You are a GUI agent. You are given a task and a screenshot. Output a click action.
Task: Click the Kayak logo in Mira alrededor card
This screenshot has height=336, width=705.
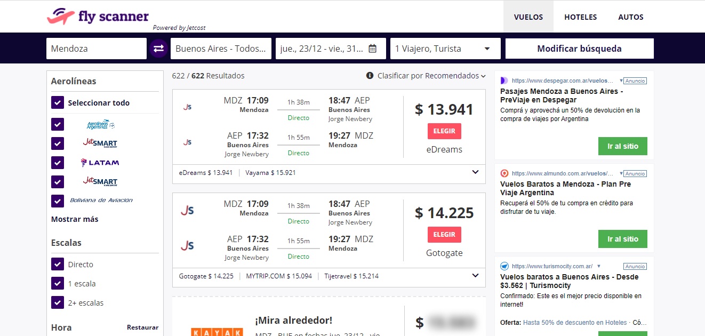pos(217,332)
